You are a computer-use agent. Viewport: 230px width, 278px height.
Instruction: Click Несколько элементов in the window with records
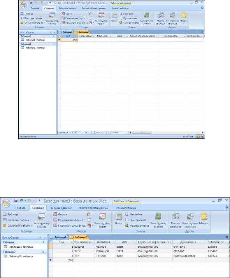pyautogui.click(x=70, y=226)
